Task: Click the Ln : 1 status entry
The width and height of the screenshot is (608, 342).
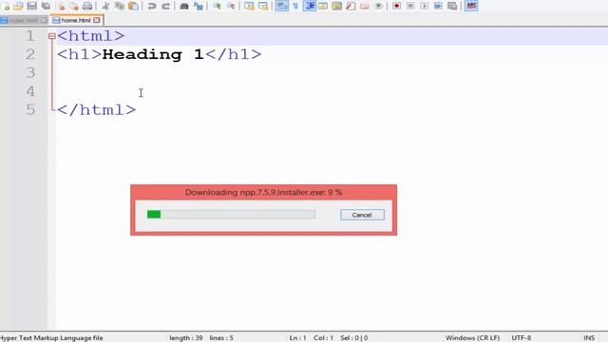Action: (297, 338)
